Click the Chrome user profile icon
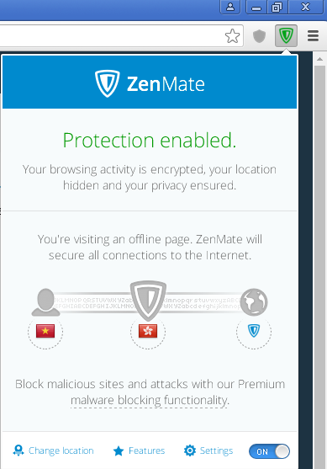Screen dimensions: 327x469 tap(230, 7)
